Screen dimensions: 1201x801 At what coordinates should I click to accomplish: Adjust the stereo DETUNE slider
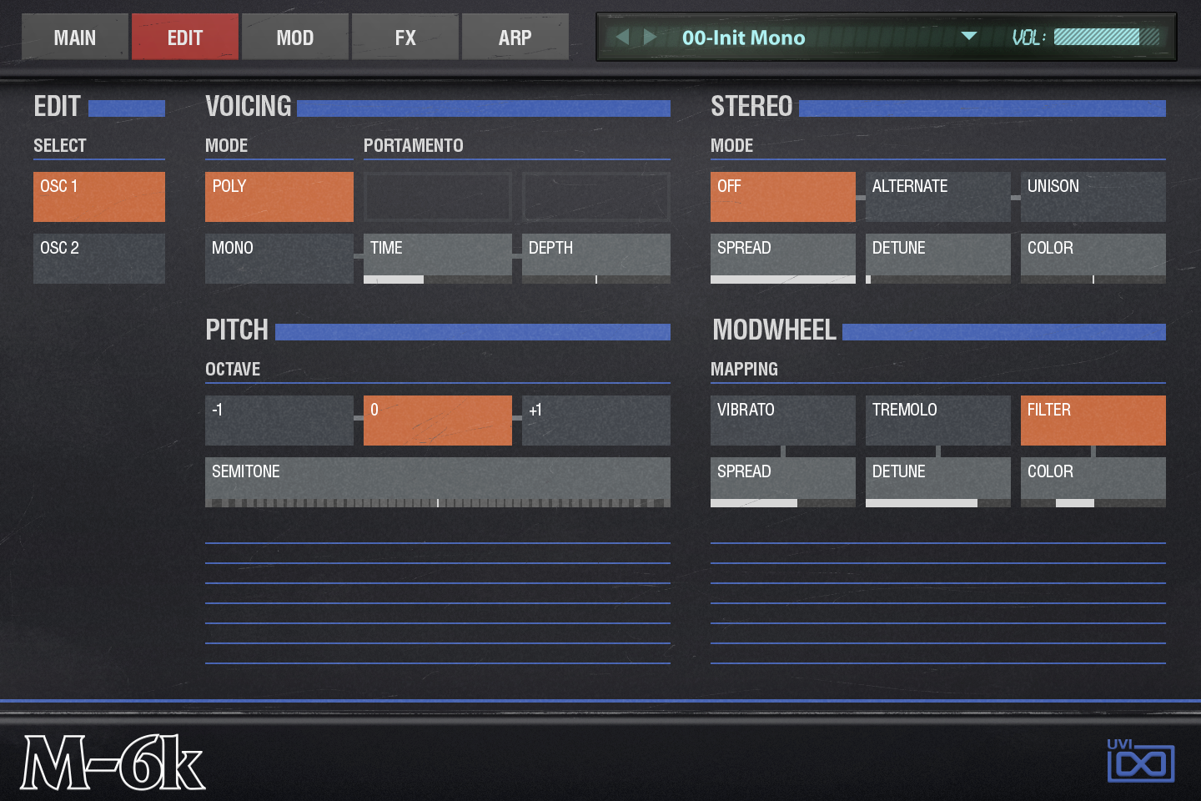coord(938,259)
